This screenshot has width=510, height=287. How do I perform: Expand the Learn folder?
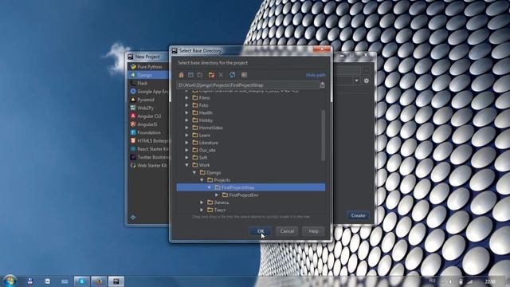click(x=186, y=135)
